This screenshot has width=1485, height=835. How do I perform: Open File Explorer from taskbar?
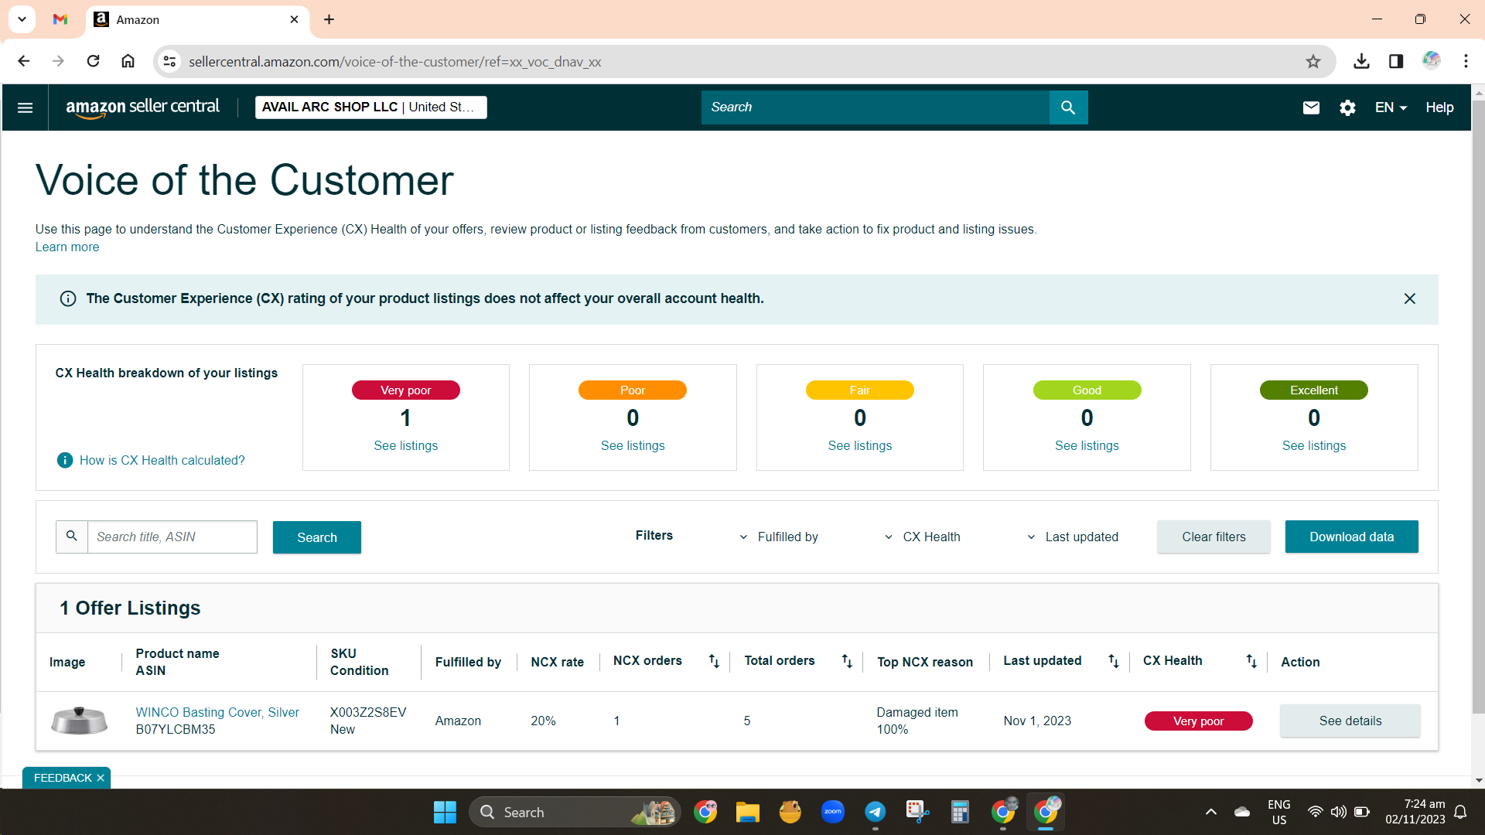[x=747, y=812]
